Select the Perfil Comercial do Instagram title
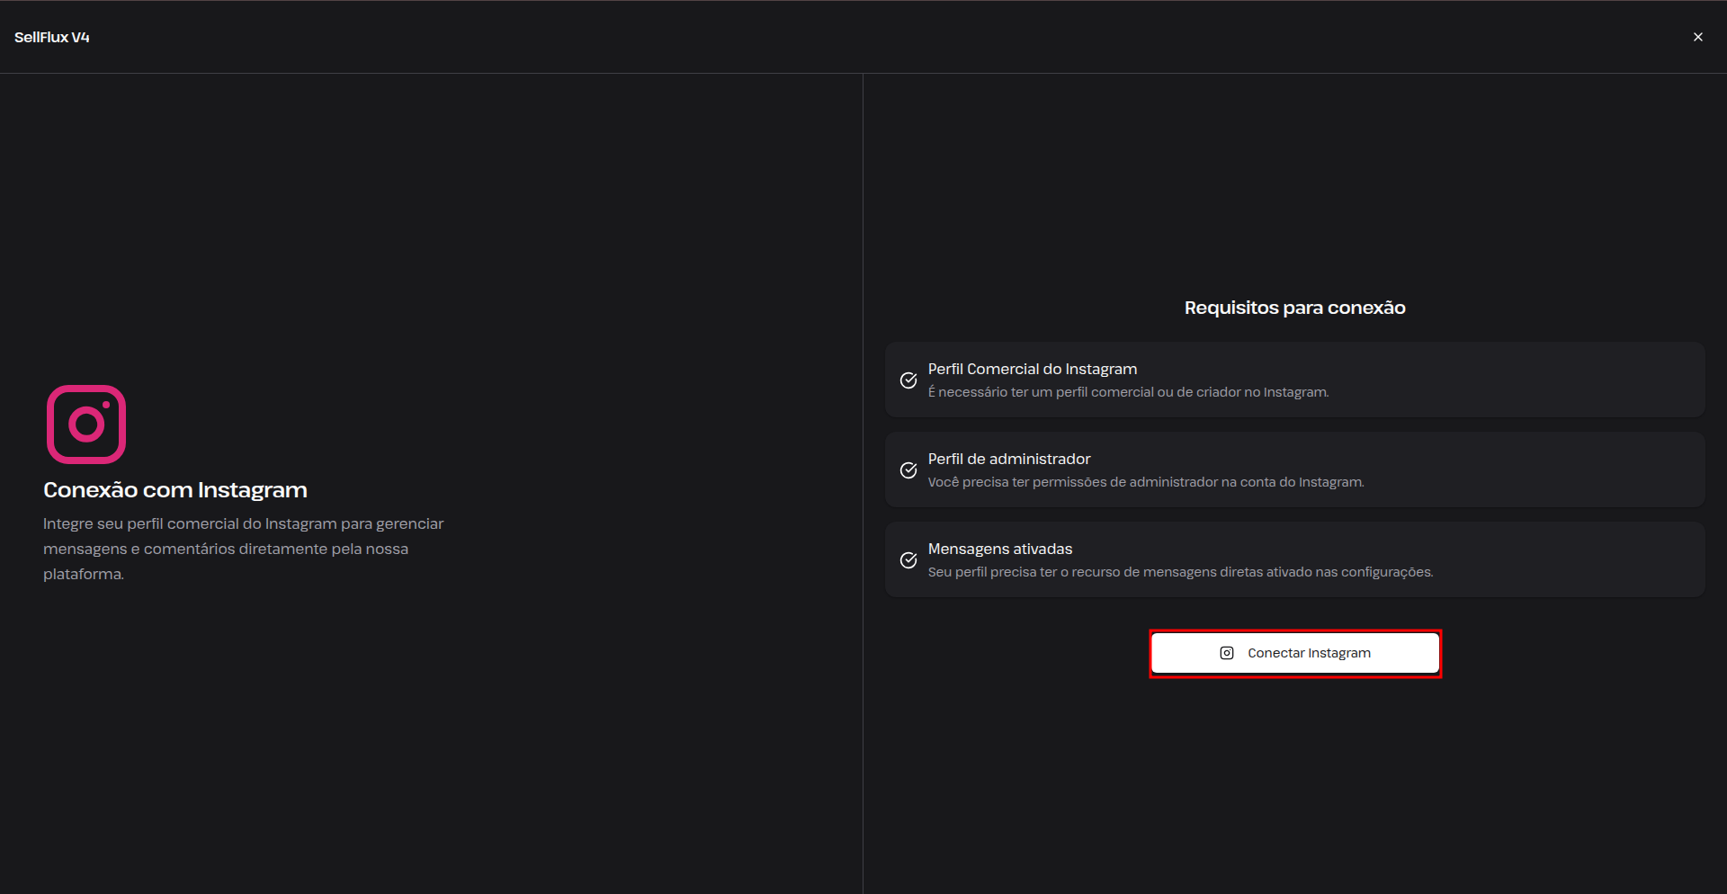Image resolution: width=1727 pixels, height=894 pixels. tap(1033, 369)
